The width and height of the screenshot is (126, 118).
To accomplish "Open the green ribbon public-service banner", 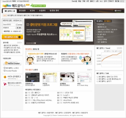I will 38,6.
